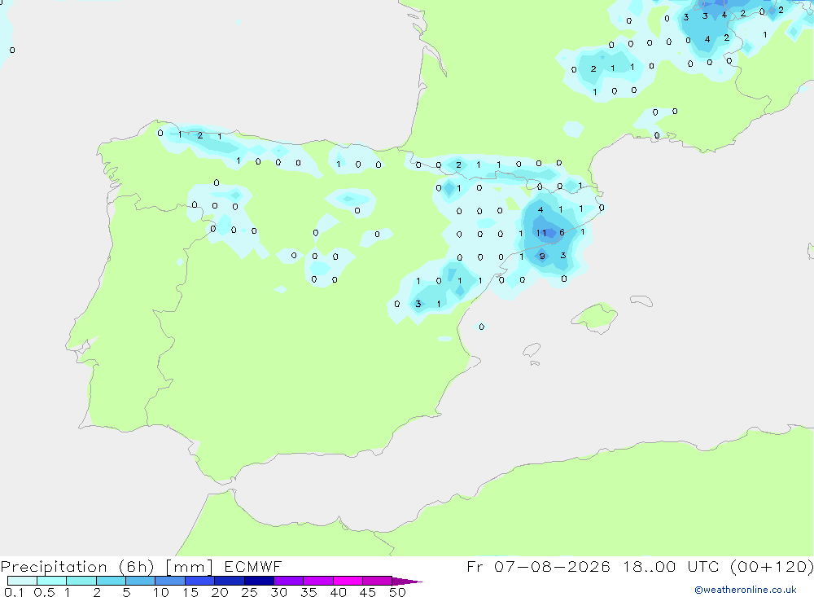
Task: Click the 2–5 mm legend color swatch
Action: coord(111,581)
